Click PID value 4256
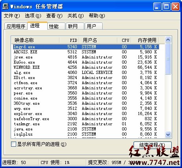The image size is (182, 168). 72,67
